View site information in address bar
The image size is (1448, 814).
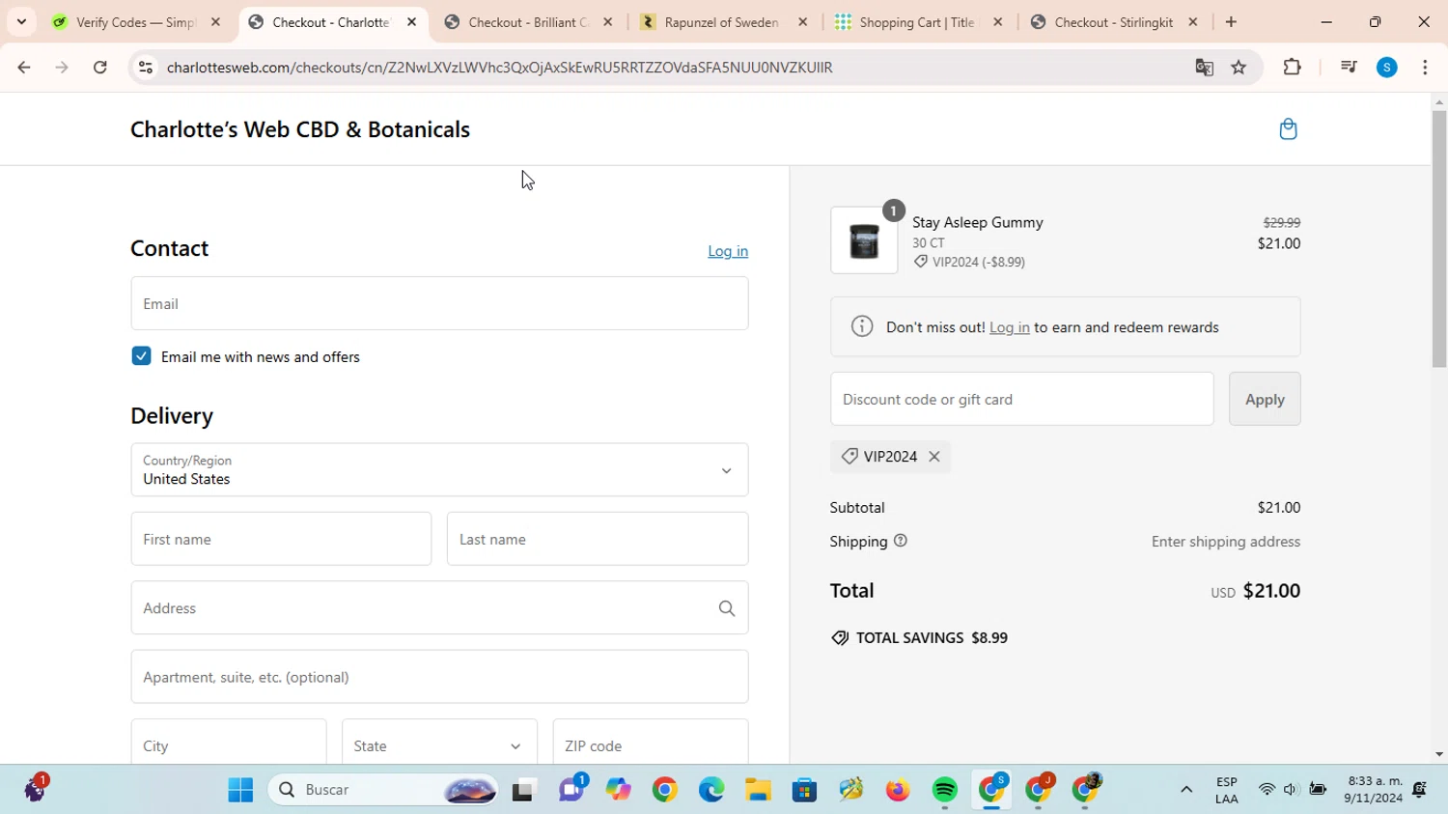pos(146,67)
